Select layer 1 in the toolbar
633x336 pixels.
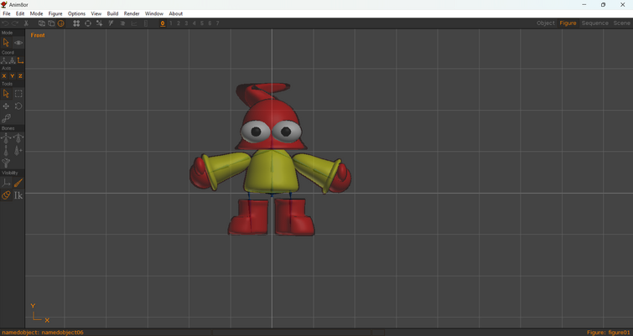pyautogui.click(x=171, y=23)
